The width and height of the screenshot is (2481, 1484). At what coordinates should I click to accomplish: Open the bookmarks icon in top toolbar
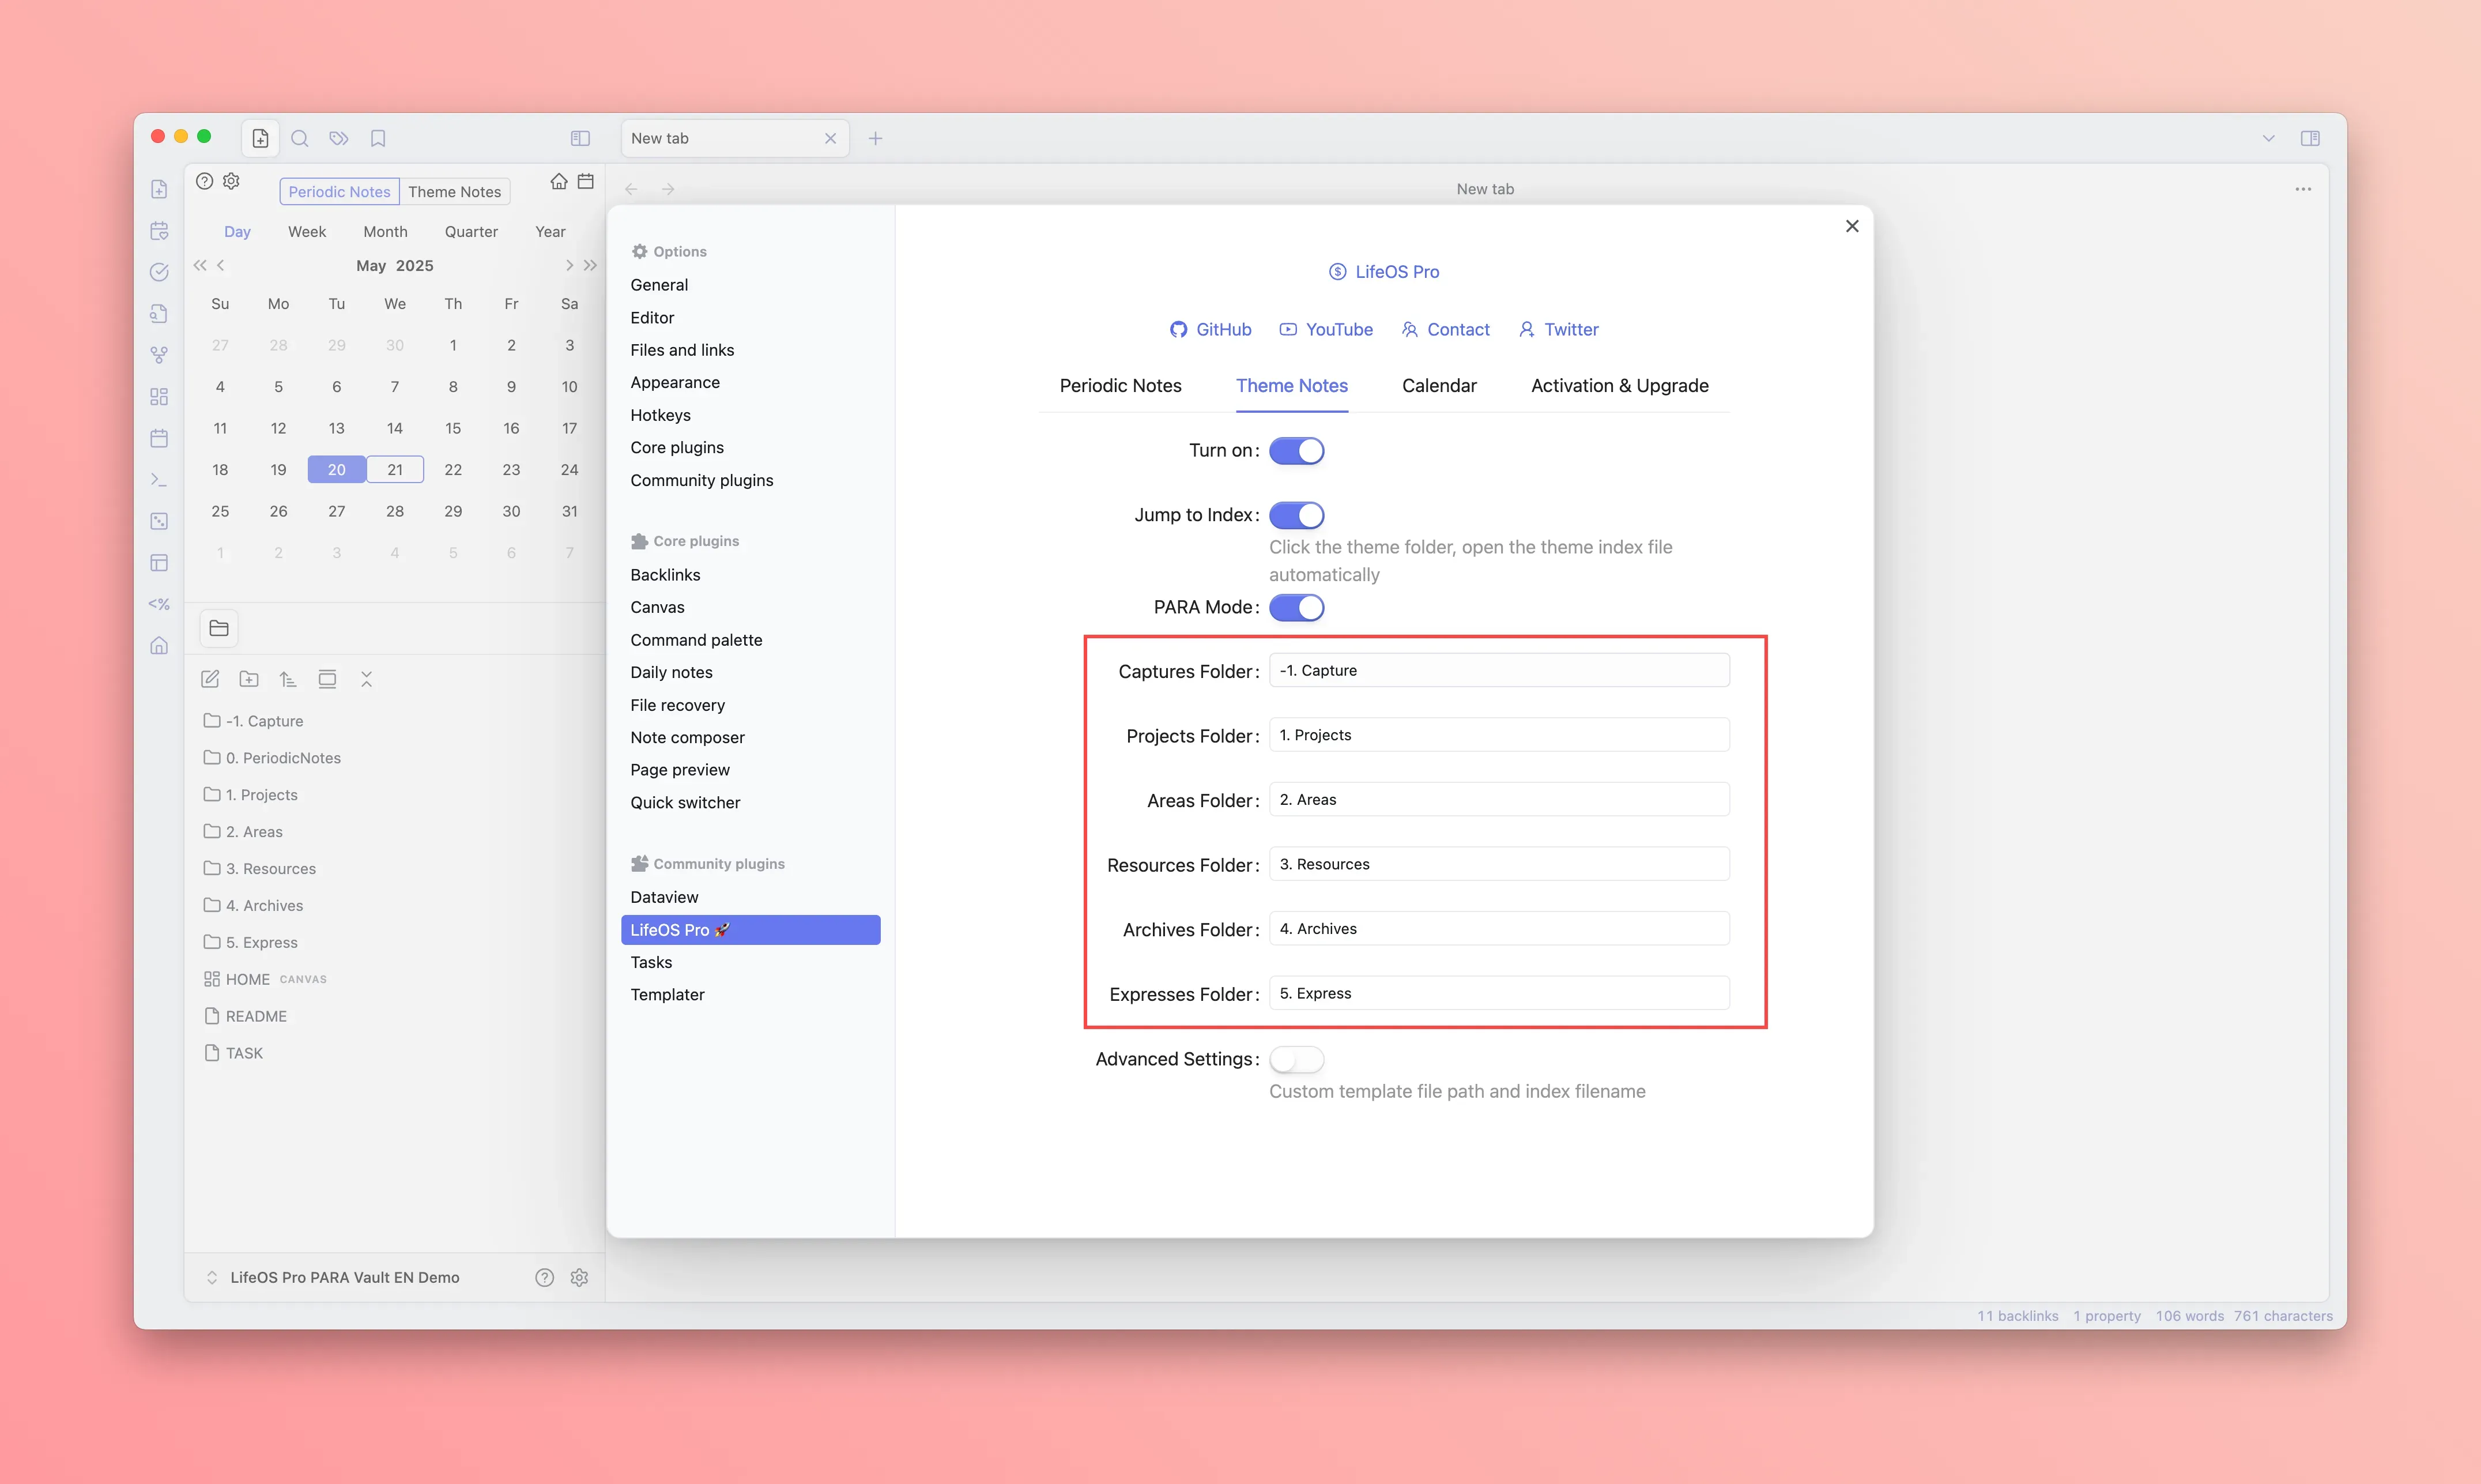click(x=378, y=138)
